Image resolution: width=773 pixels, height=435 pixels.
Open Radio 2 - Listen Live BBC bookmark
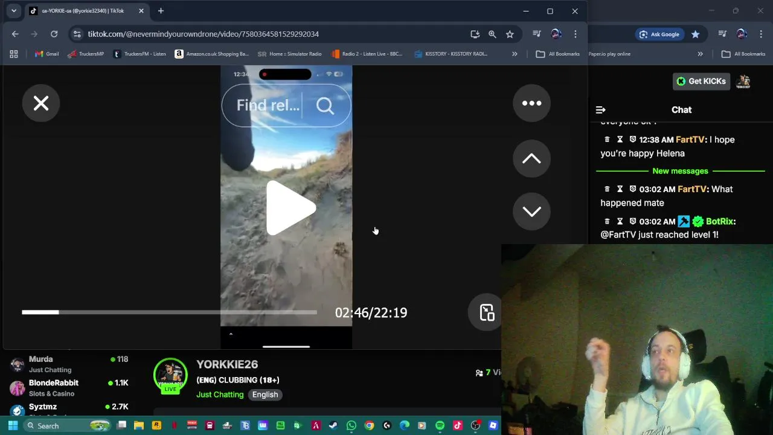367,54
